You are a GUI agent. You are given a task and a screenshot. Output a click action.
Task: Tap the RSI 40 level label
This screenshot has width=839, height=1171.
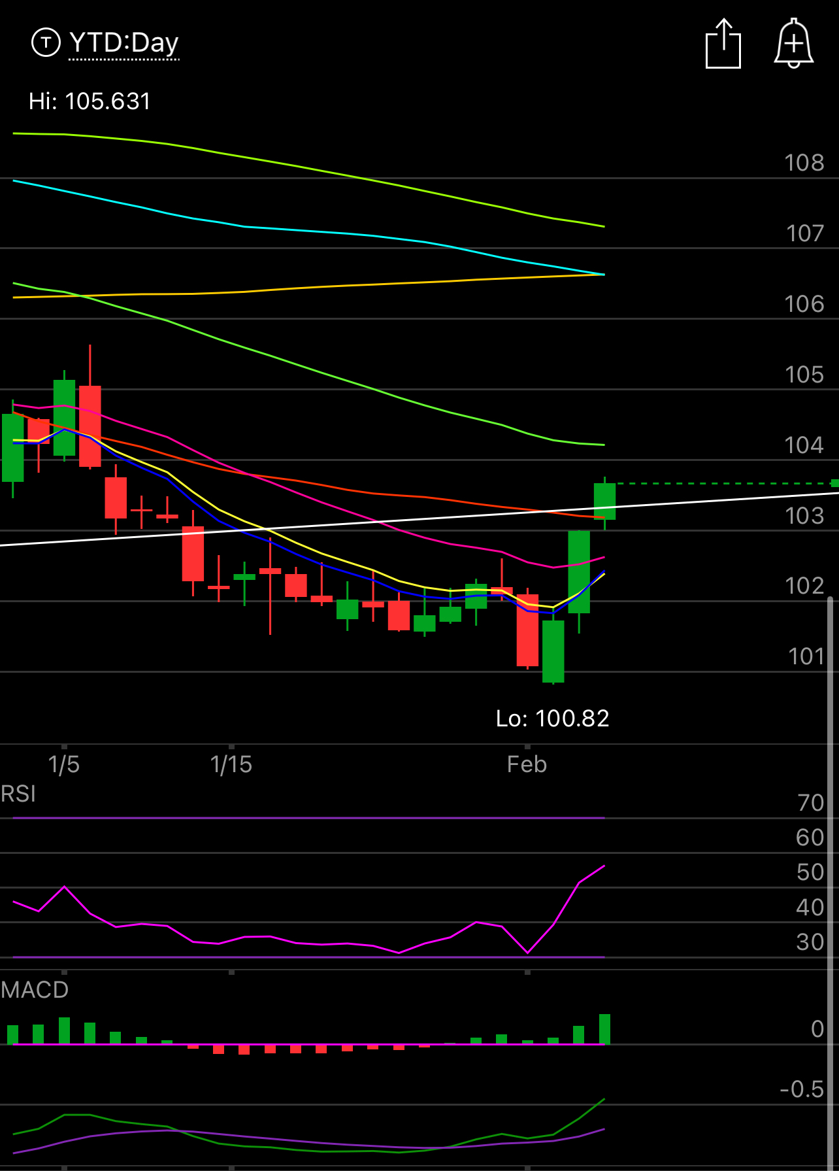click(x=810, y=908)
